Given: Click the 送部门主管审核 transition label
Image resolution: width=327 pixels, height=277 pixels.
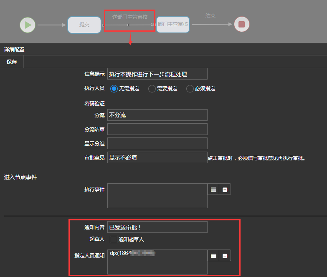Looking at the screenshot, I should pos(130,17).
